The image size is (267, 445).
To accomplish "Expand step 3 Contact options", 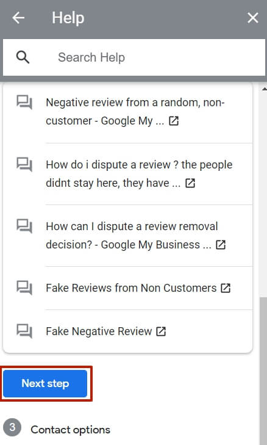I will (x=57, y=429).
